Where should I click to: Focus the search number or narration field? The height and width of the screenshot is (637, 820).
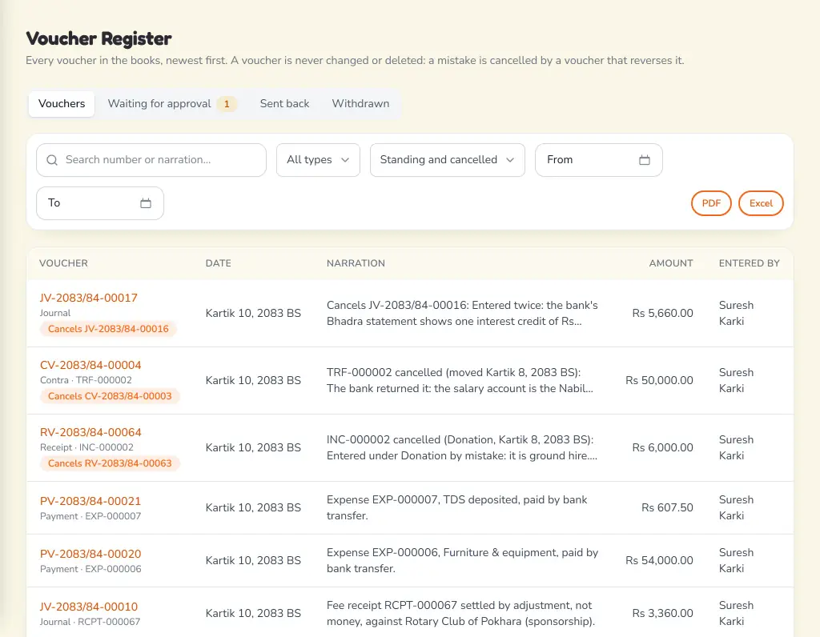tap(151, 160)
